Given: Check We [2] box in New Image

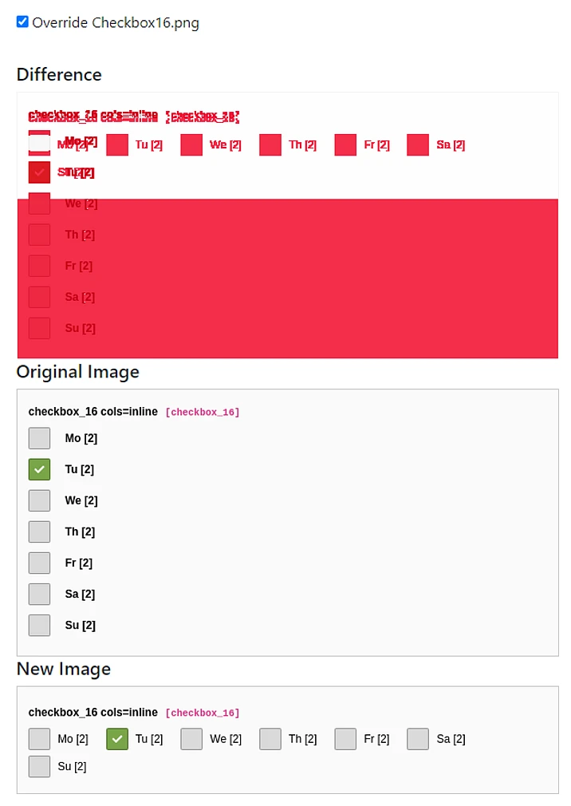Looking at the screenshot, I should (x=191, y=739).
